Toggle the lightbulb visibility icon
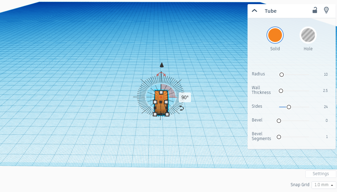Viewport: 337px width, 192px height. coord(326,10)
